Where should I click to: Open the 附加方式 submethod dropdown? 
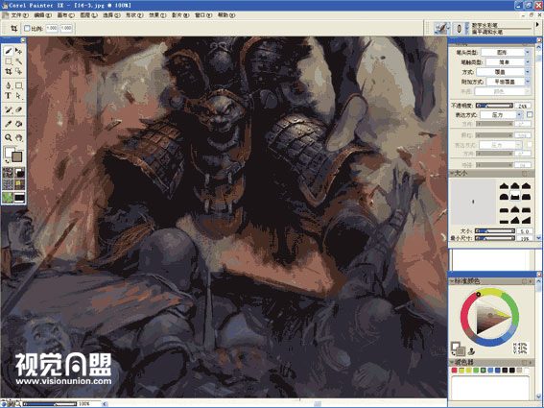point(509,82)
